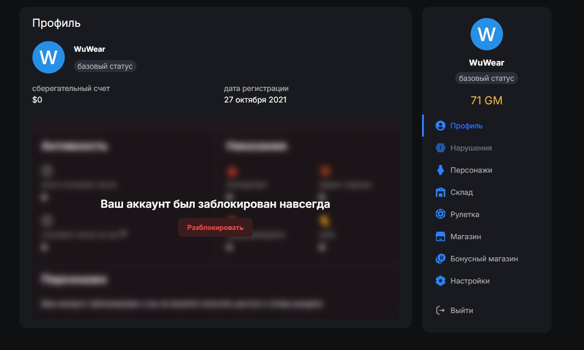584x350 pixels.
Task: Click the WuWear name in profile panel
Action: click(x=89, y=49)
